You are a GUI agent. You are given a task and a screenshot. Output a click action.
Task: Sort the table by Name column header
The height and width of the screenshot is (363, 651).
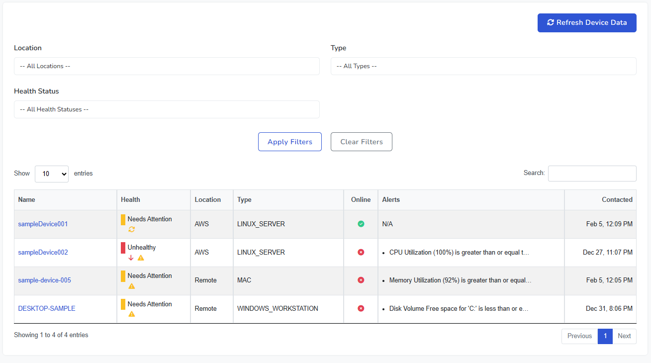pos(27,200)
